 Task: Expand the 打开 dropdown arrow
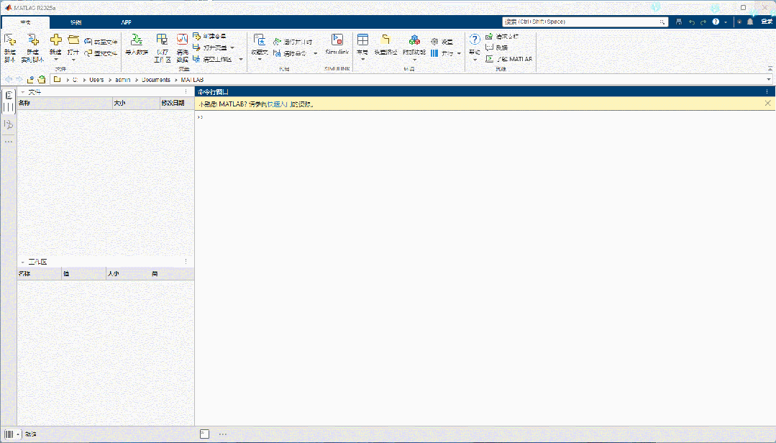73,60
